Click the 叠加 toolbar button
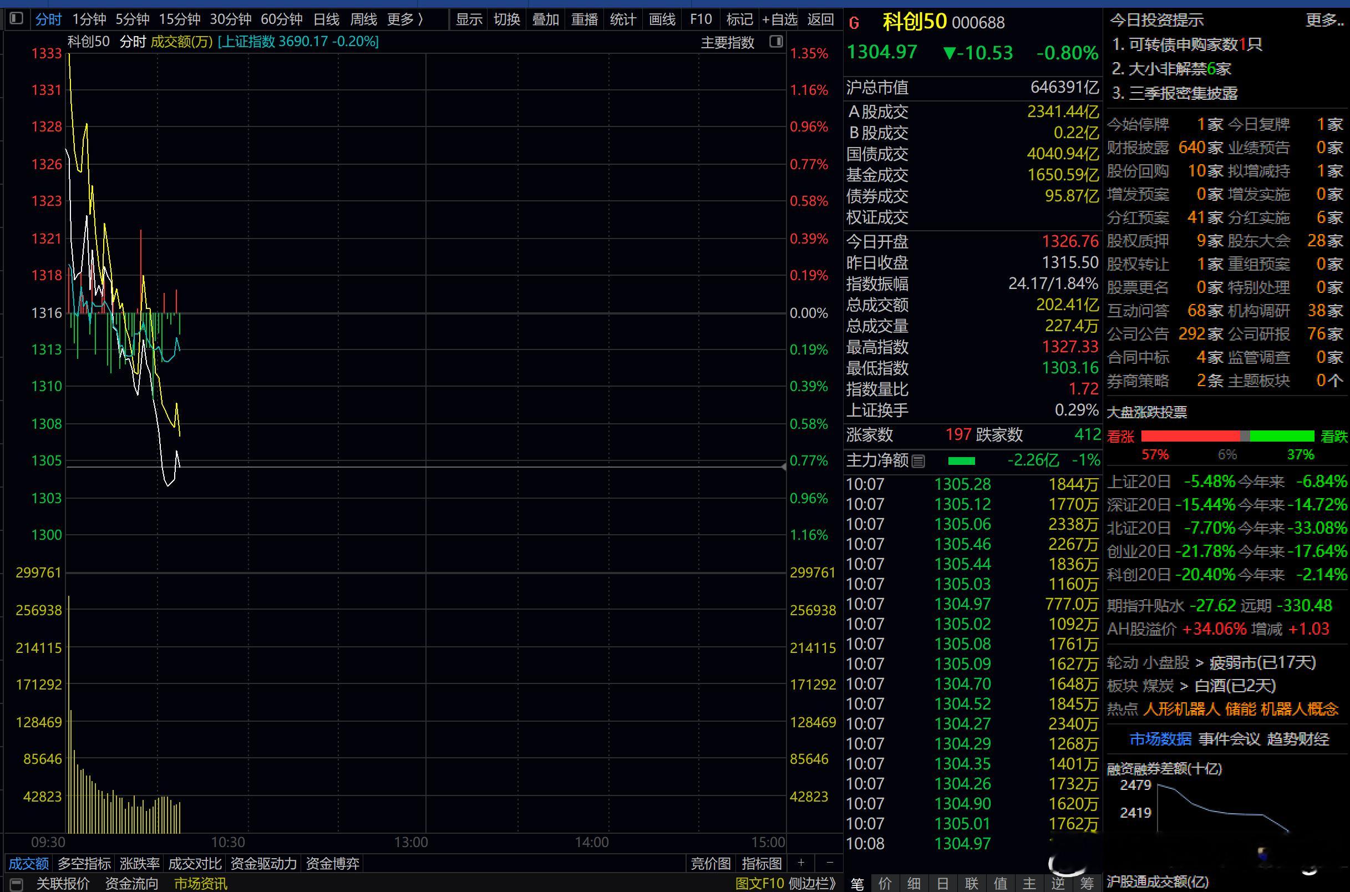 tap(545, 19)
